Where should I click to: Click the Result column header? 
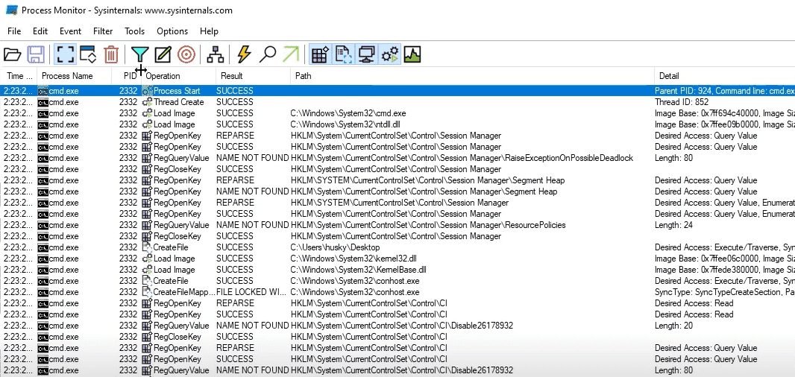[x=253, y=76]
